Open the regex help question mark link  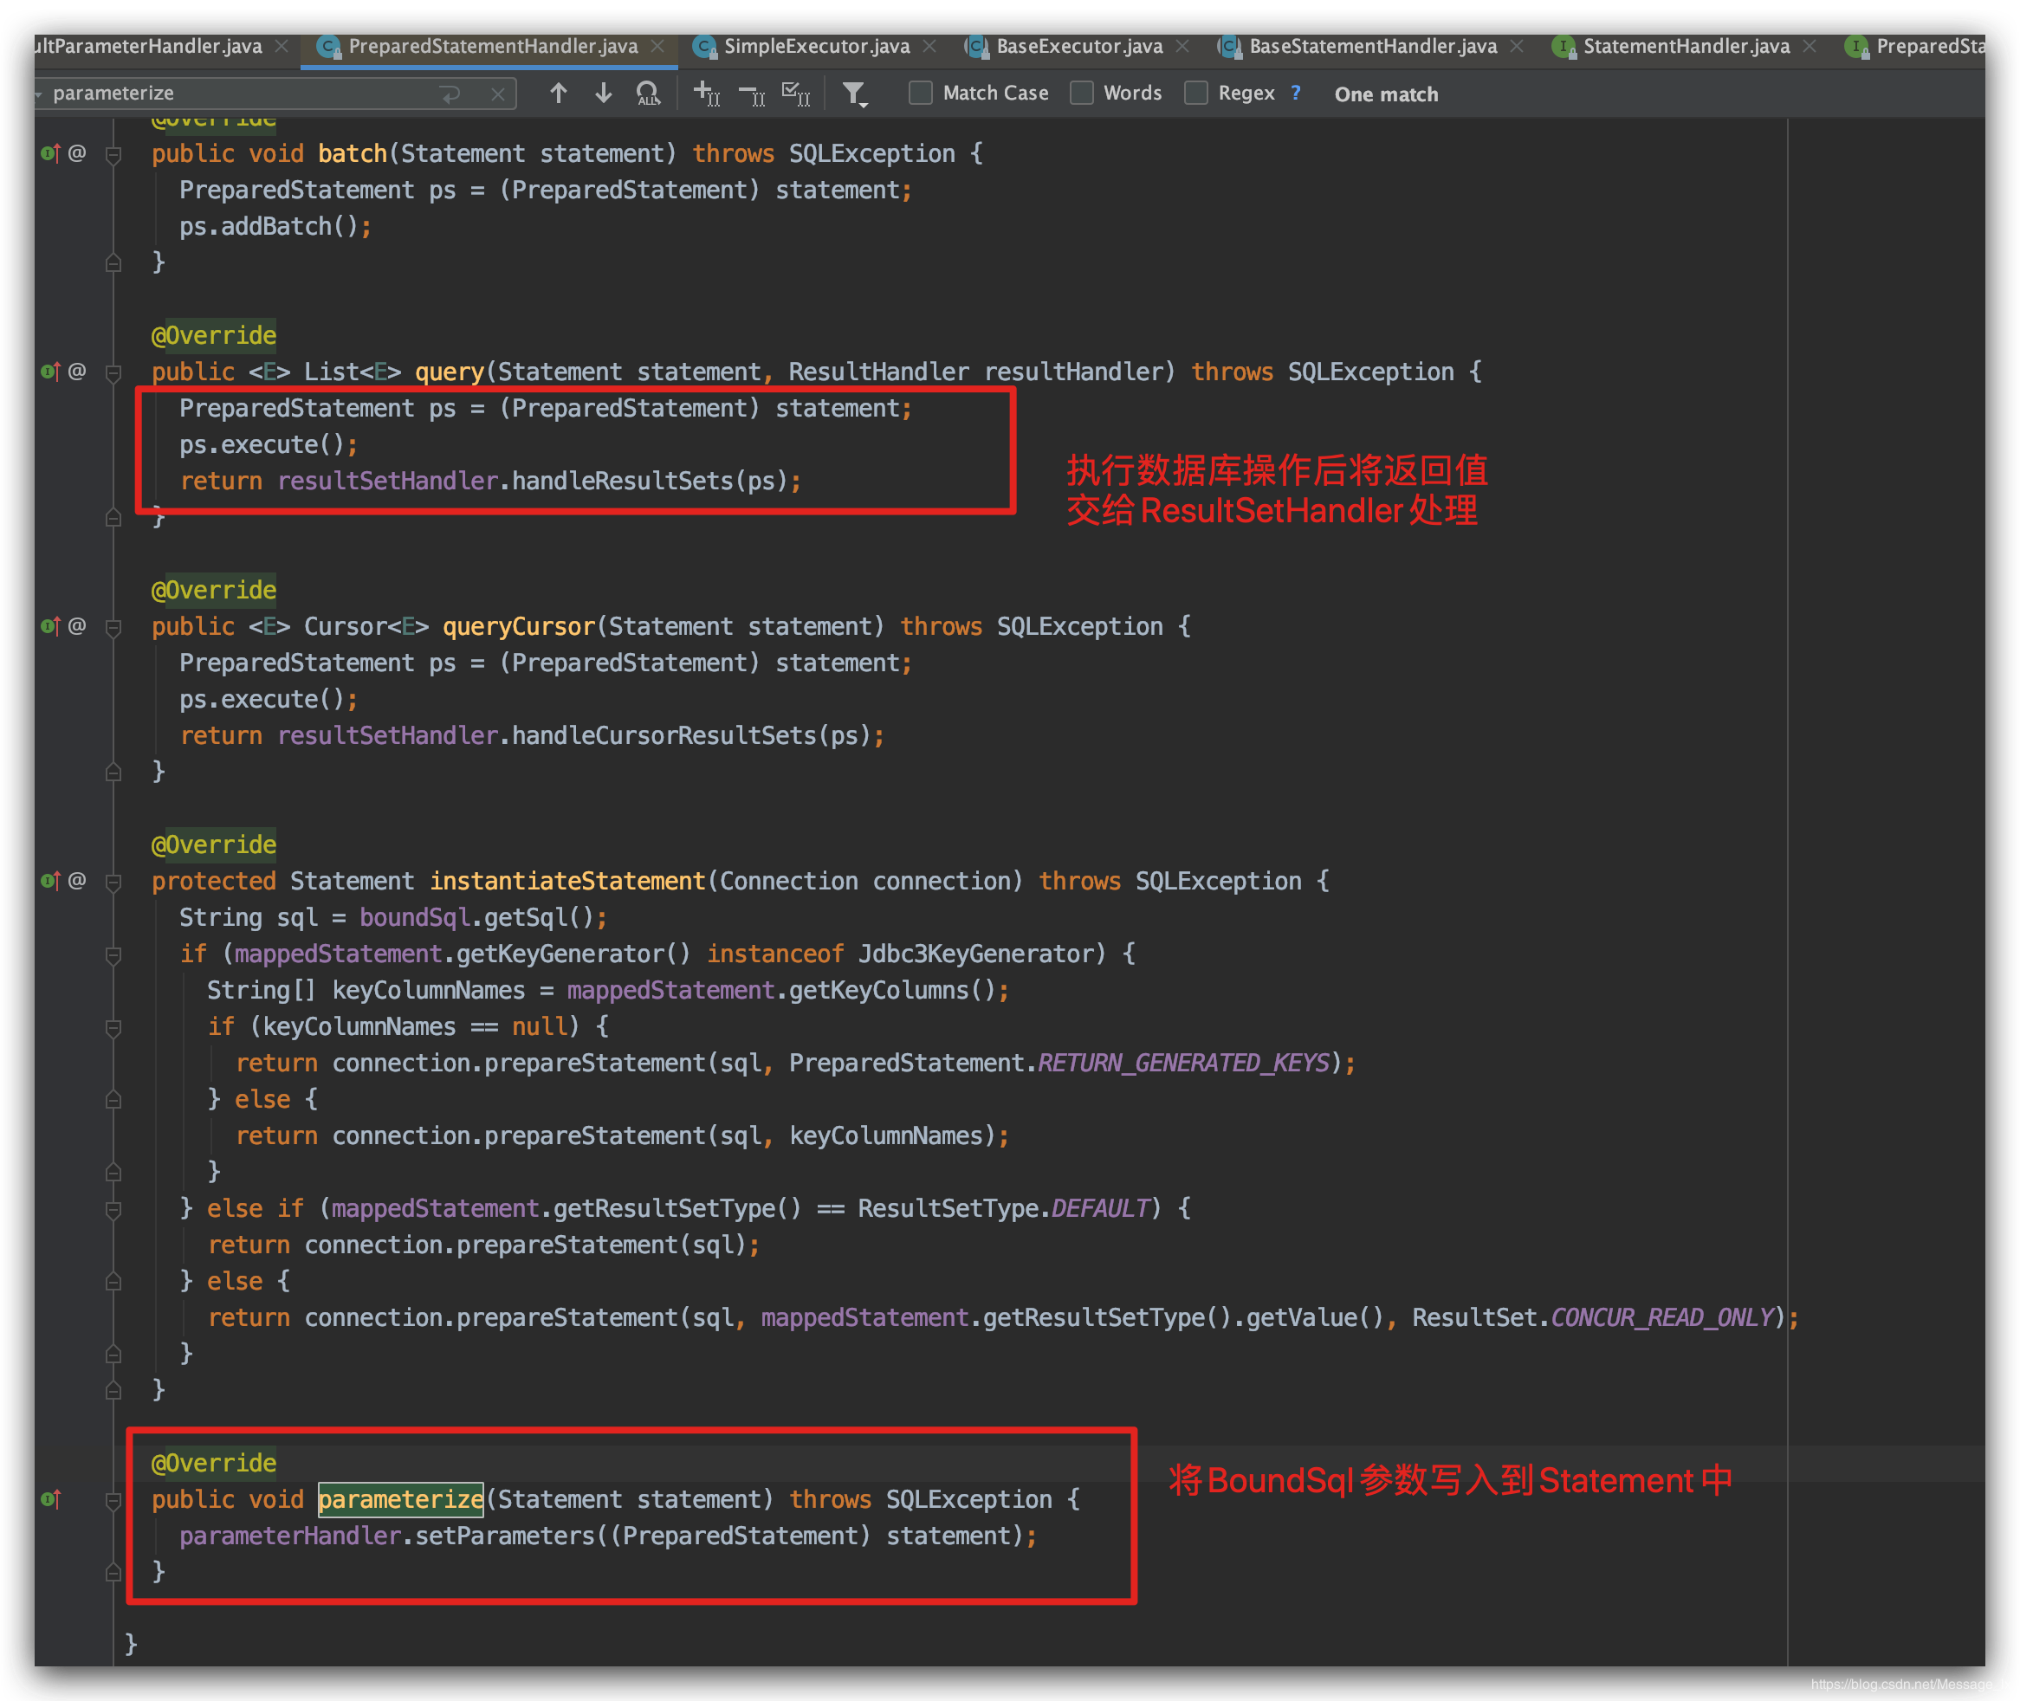pos(1296,94)
